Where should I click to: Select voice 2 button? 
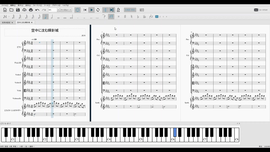[x=160, y=17]
